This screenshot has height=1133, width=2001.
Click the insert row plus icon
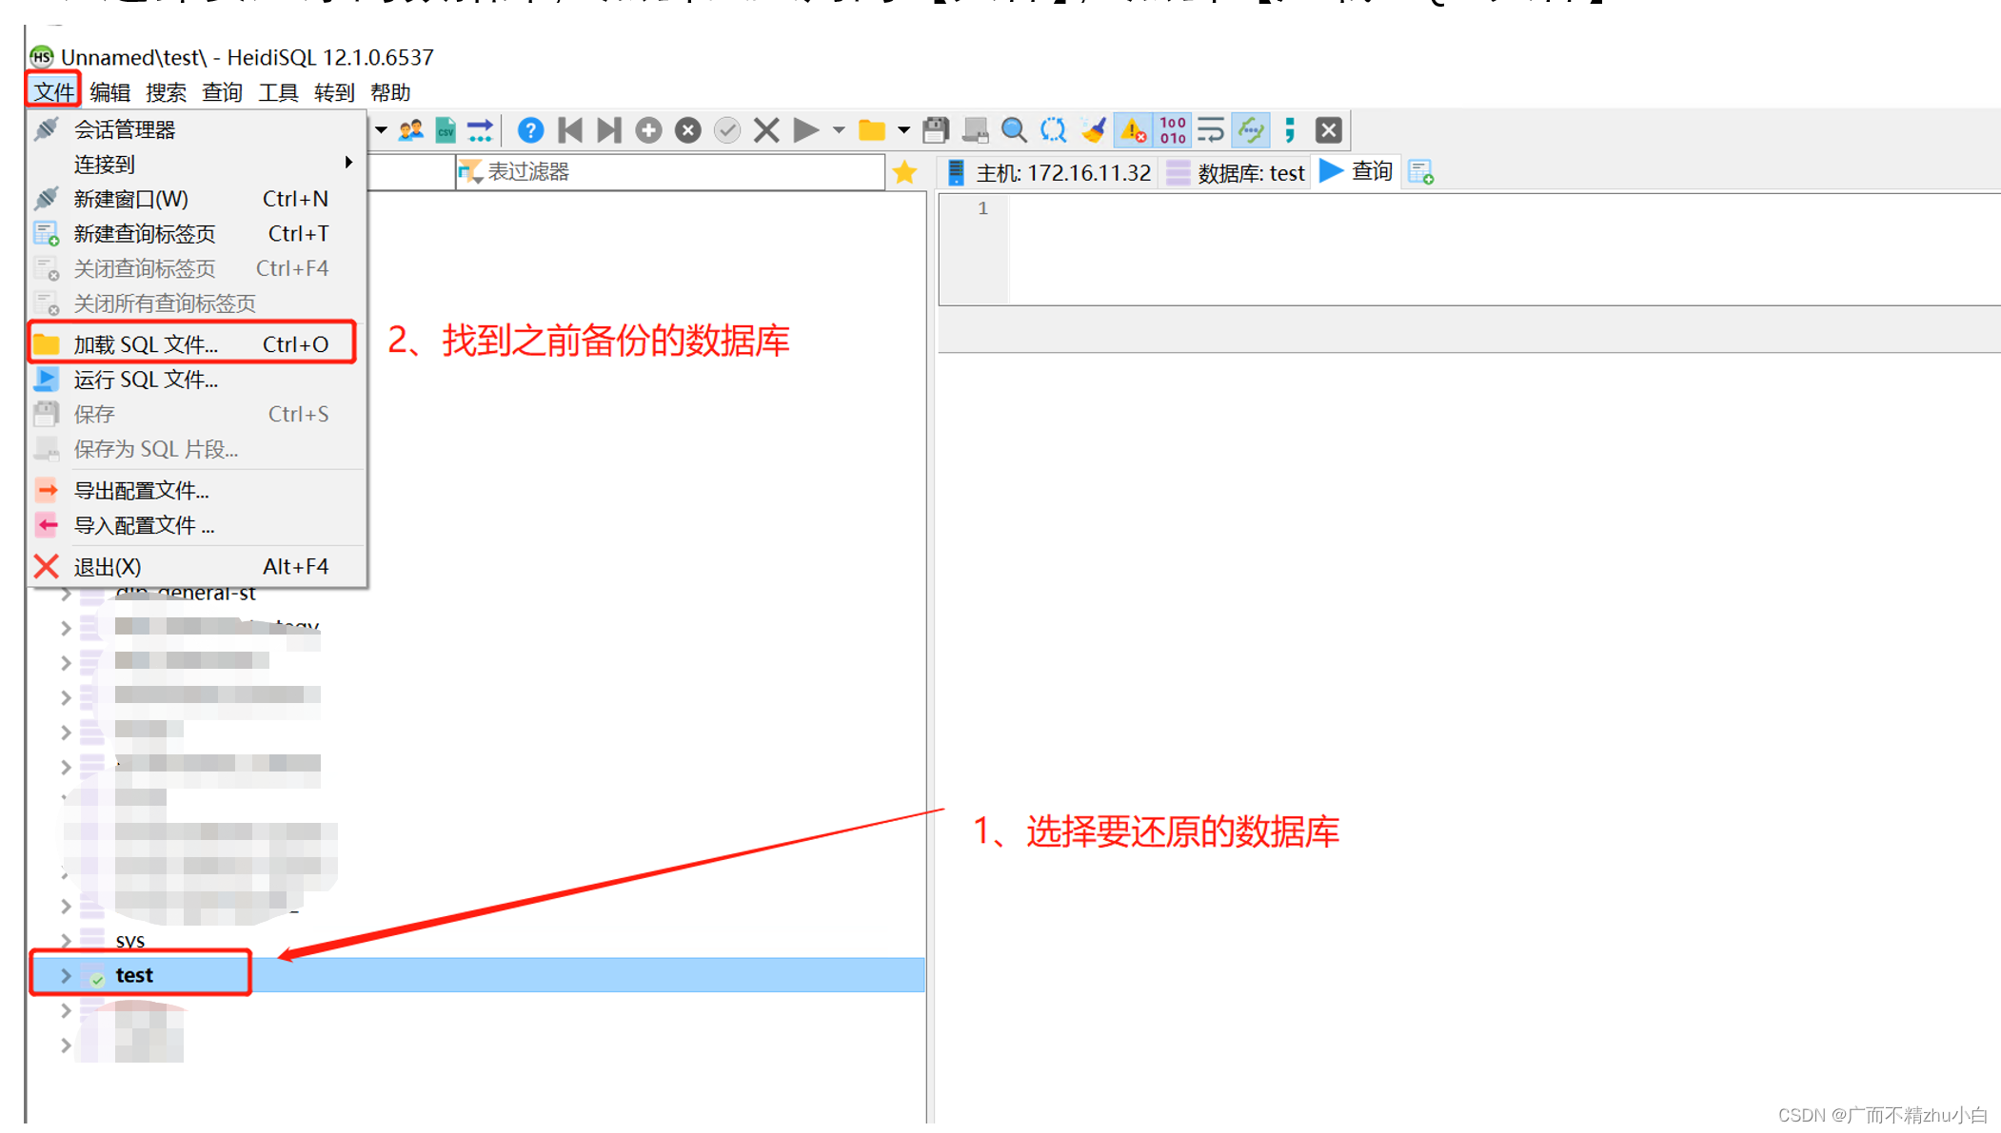click(x=648, y=130)
